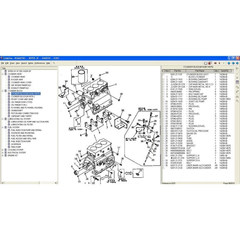This screenshot has height=240, width=240.
Task: Collapse the FUEL SYSTEM tree node
Action: coord(2,127)
